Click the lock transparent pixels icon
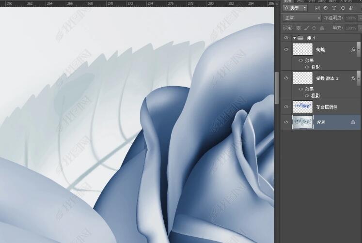Image resolution: width=362 pixels, height=243 pixels. click(x=299, y=28)
